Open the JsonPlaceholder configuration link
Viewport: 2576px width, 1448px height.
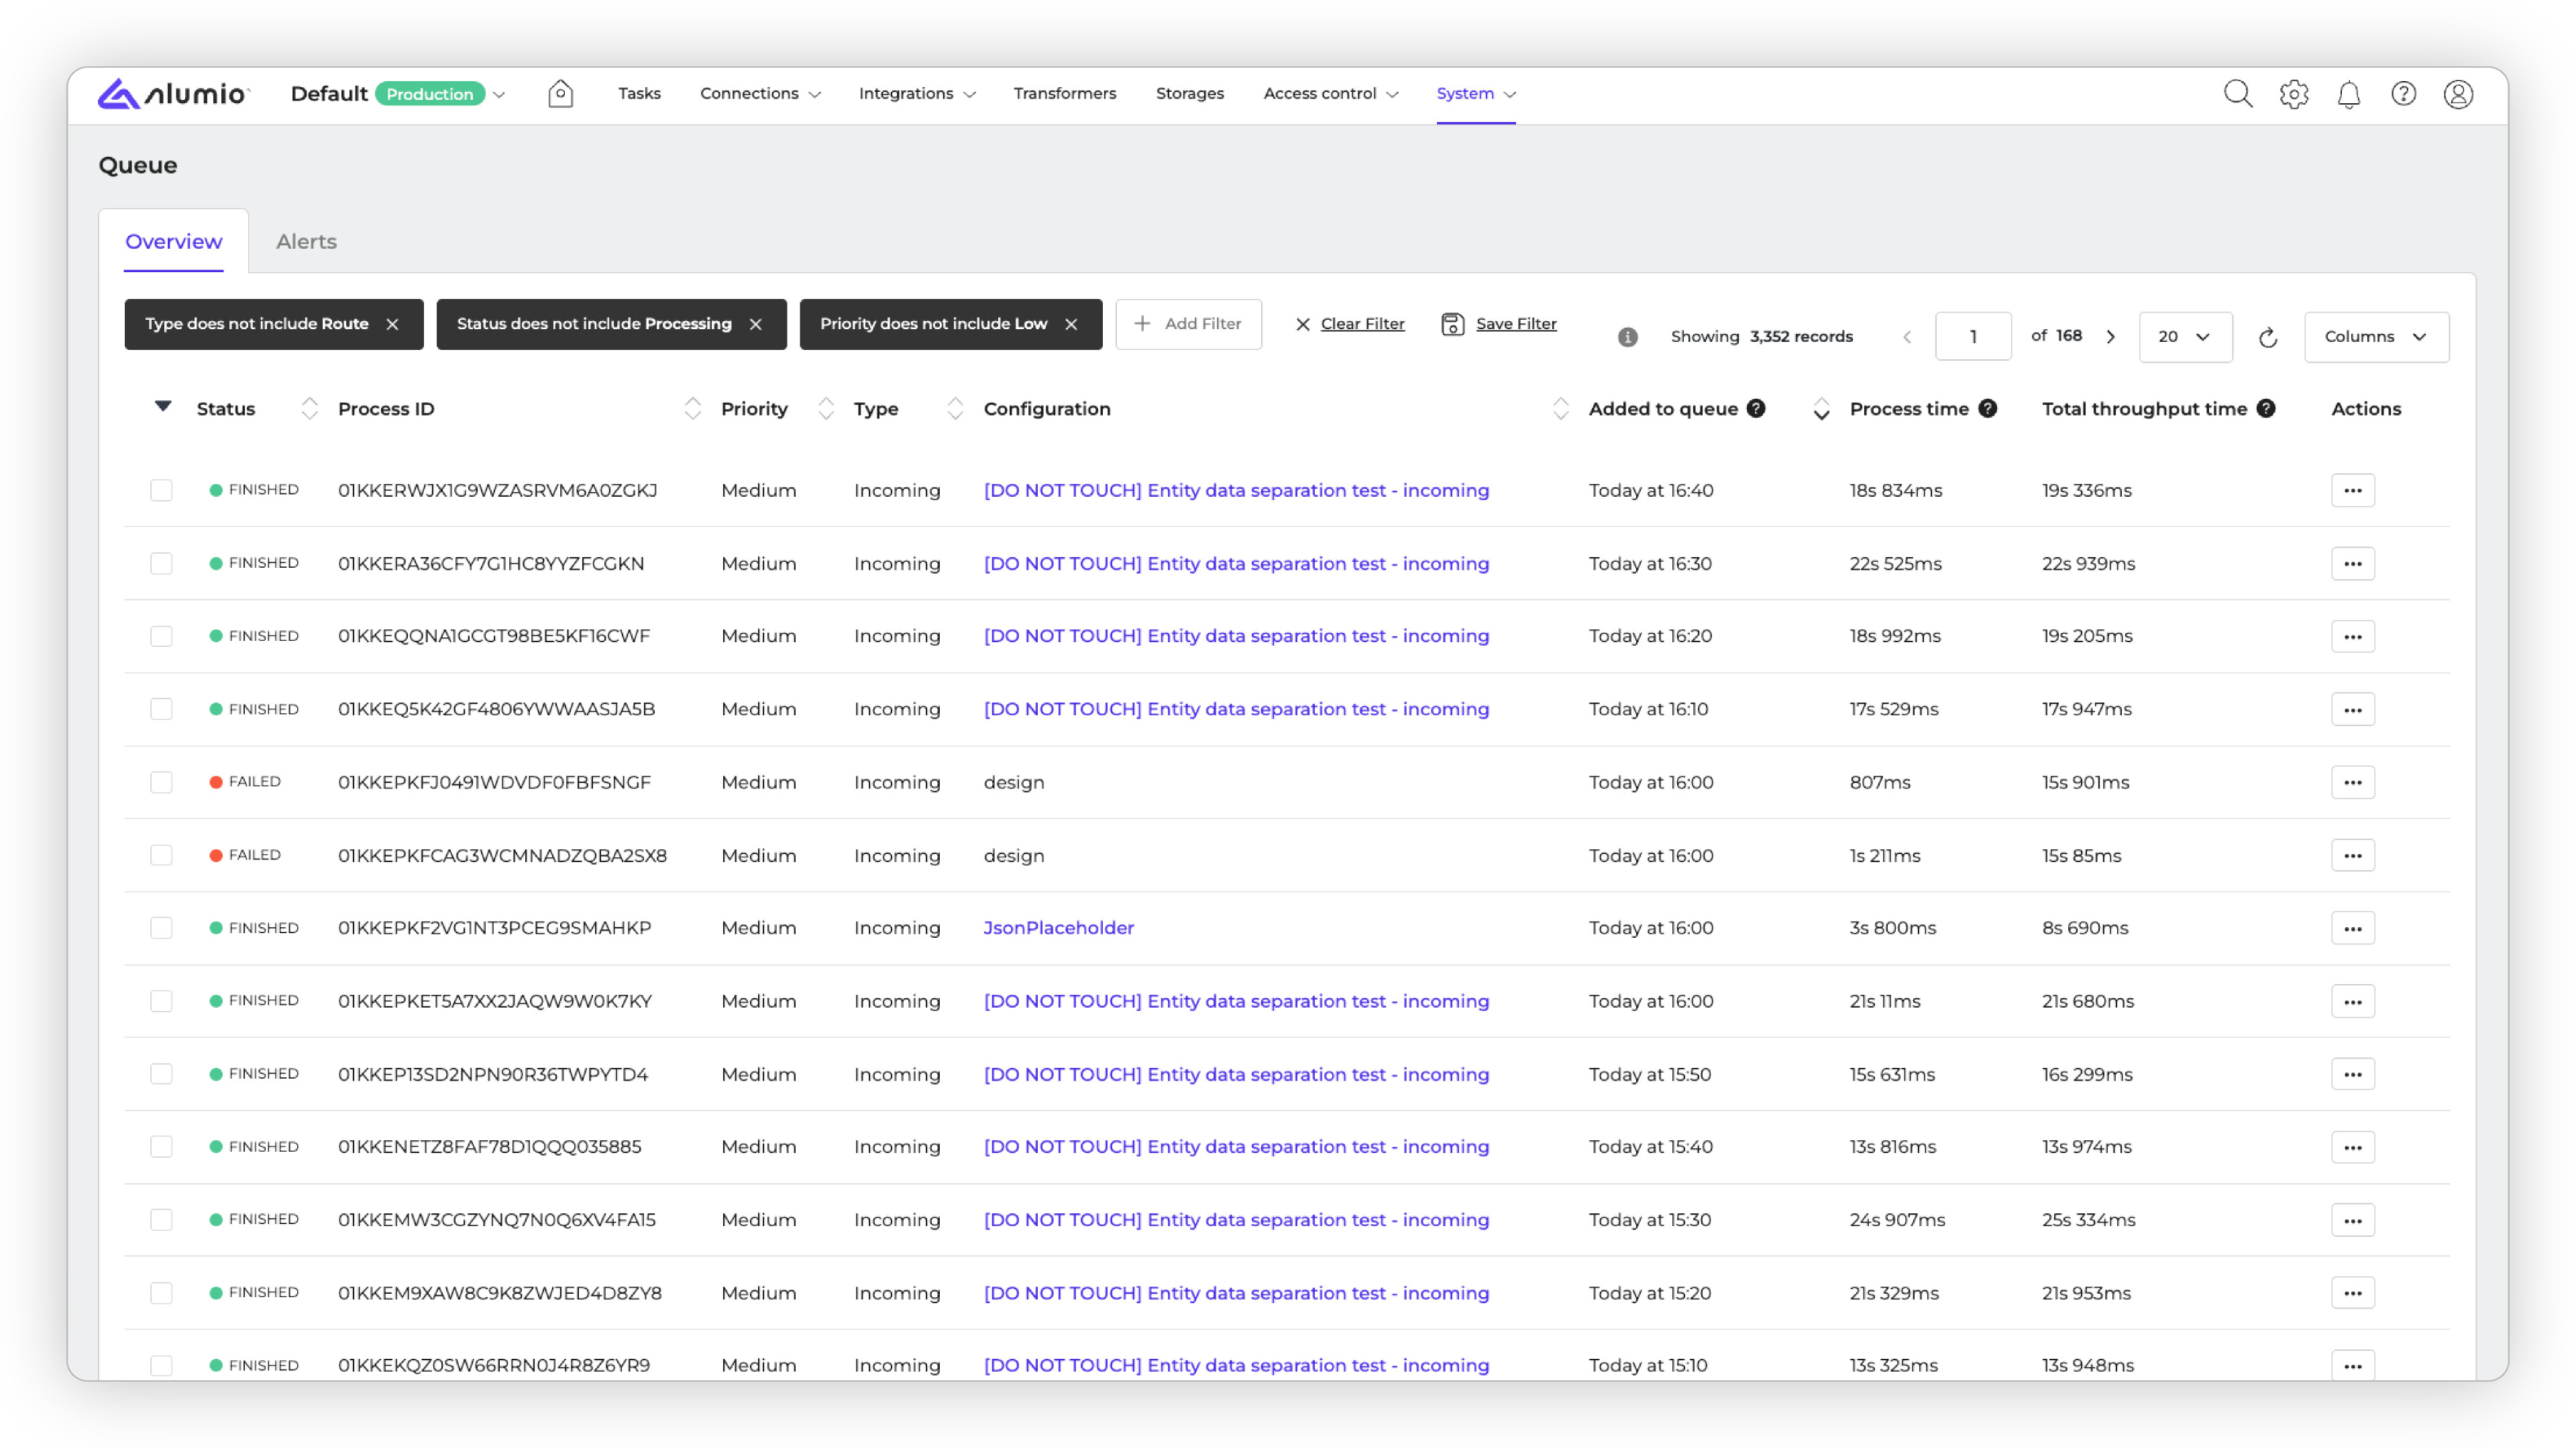[x=1058, y=928]
